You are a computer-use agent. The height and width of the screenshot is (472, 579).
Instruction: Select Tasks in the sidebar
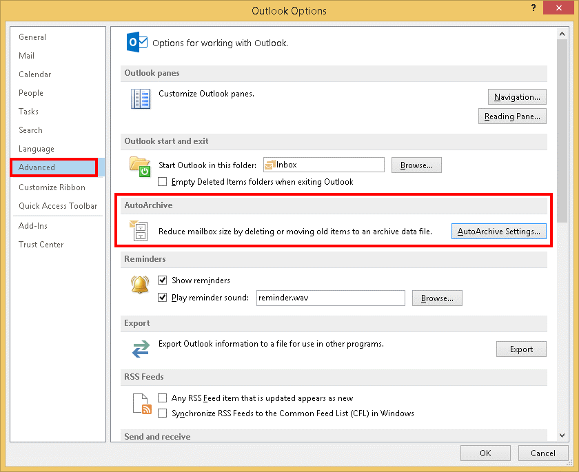coord(57,112)
